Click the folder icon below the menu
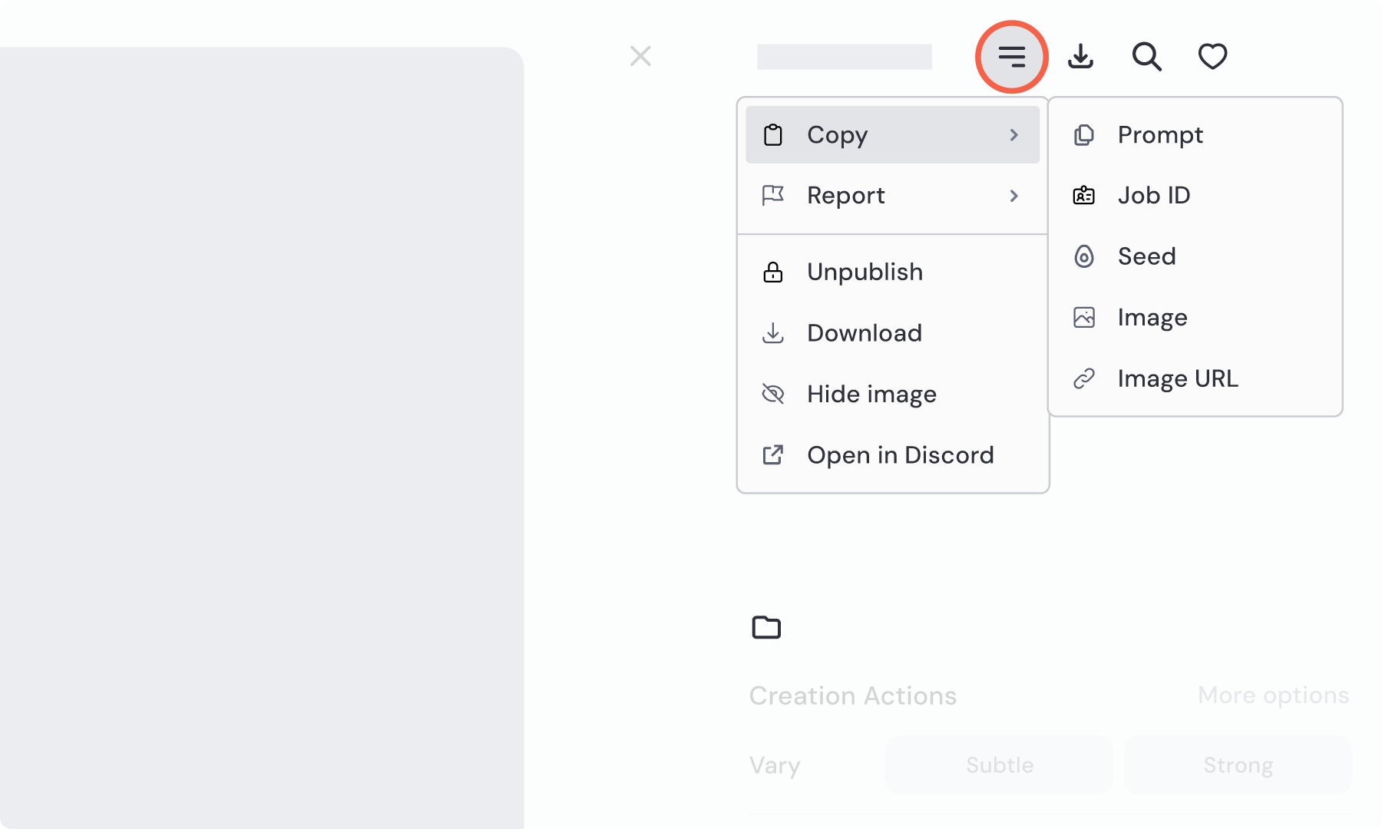Image resolution: width=1382 pixels, height=829 pixels. 765,627
